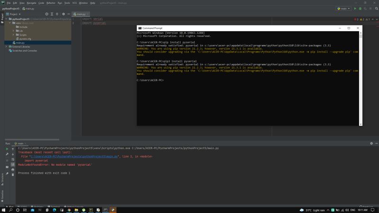
Task: Expand the Lib folder
Action: coord(13,31)
